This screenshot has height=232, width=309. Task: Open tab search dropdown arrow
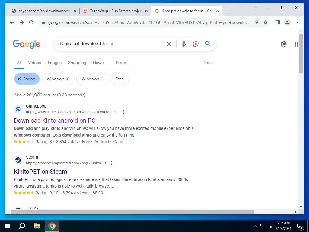pyautogui.click(x=255, y=8)
